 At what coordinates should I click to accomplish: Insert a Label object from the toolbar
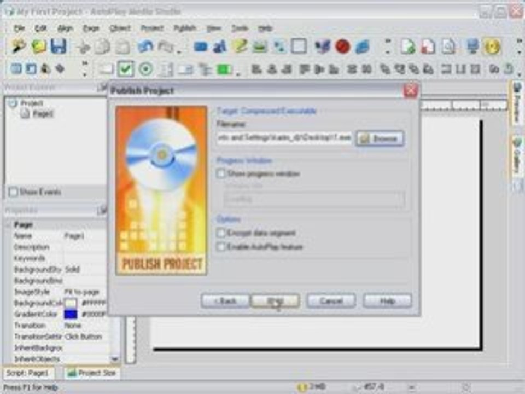tap(219, 46)
